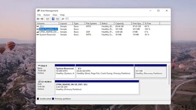This screenshot has height=110, width=196.
Task: Click the black Unallocated legend swatch
Action: (x=38, y=99)
